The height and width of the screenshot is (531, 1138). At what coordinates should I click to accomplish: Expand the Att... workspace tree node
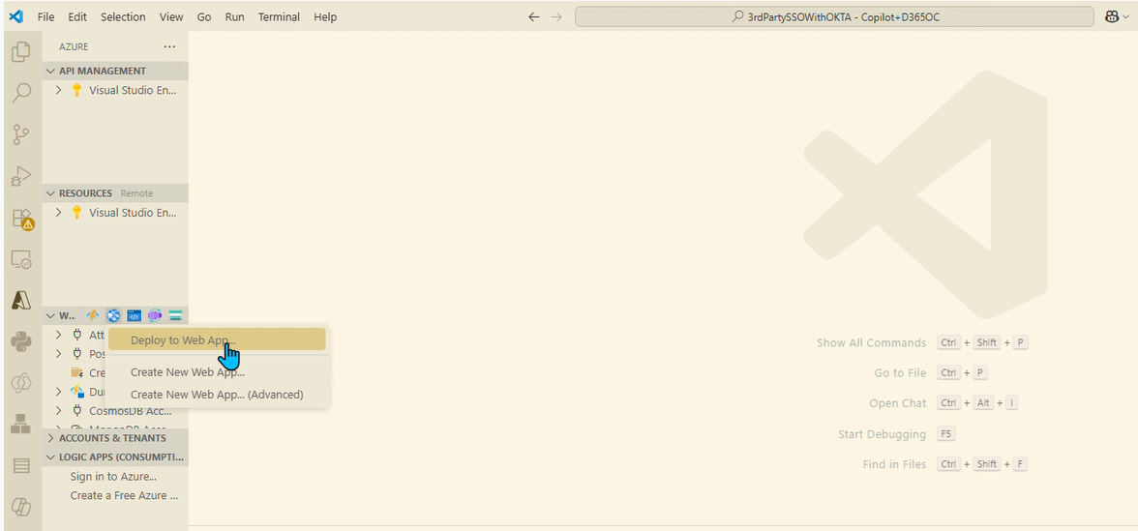59,335
